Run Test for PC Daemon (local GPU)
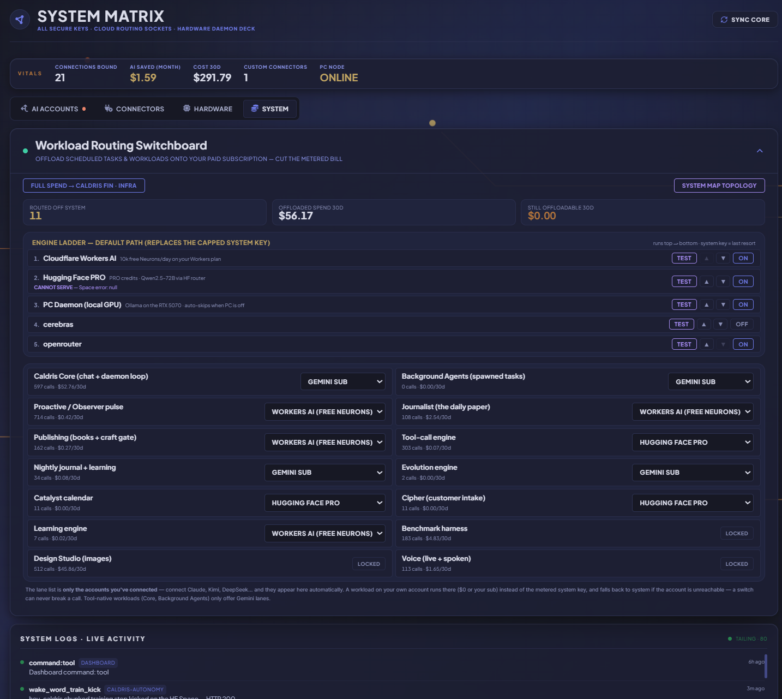782x699 pixels. point(684,304)
